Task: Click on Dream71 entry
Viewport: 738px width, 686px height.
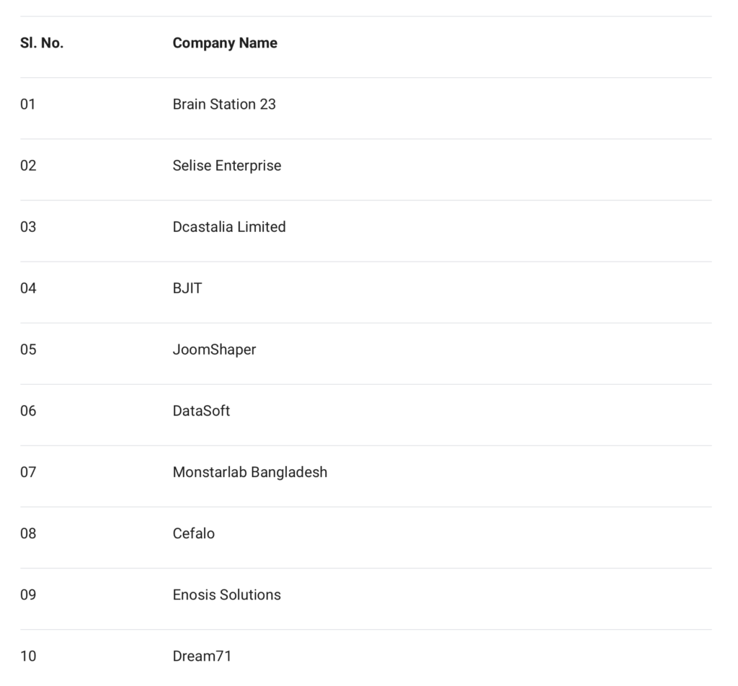Action: [x=202, y=656]
